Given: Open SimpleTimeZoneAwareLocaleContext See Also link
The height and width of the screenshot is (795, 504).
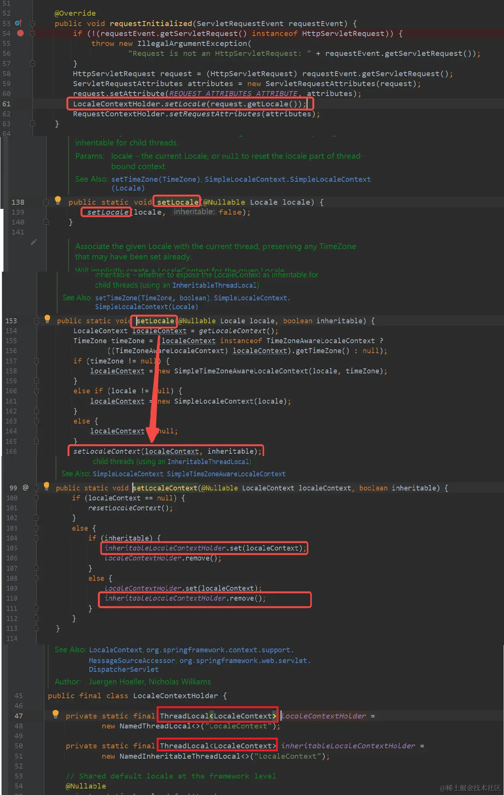Looking at the screenshot, I should click(x=226, y=474).
